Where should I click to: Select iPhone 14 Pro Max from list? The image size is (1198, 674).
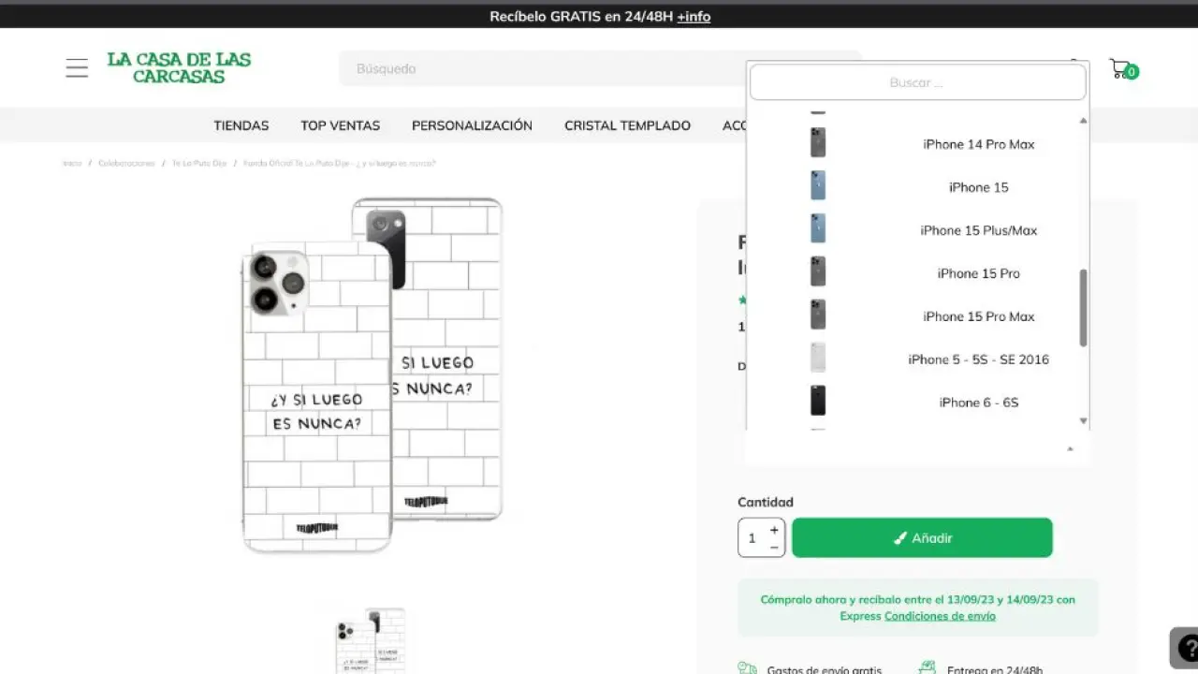point(978,144)
